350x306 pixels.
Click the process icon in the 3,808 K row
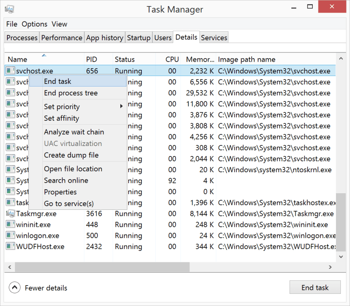[10, 125]
